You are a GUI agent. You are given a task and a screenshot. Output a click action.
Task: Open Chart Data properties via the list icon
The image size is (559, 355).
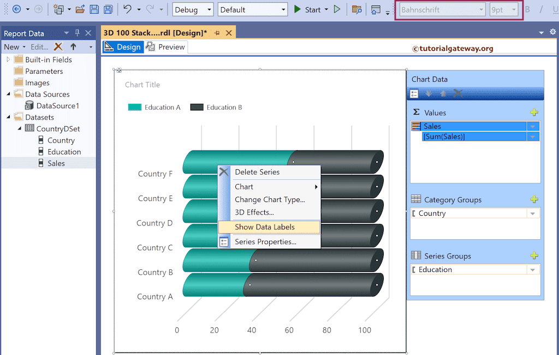[414, 93]
